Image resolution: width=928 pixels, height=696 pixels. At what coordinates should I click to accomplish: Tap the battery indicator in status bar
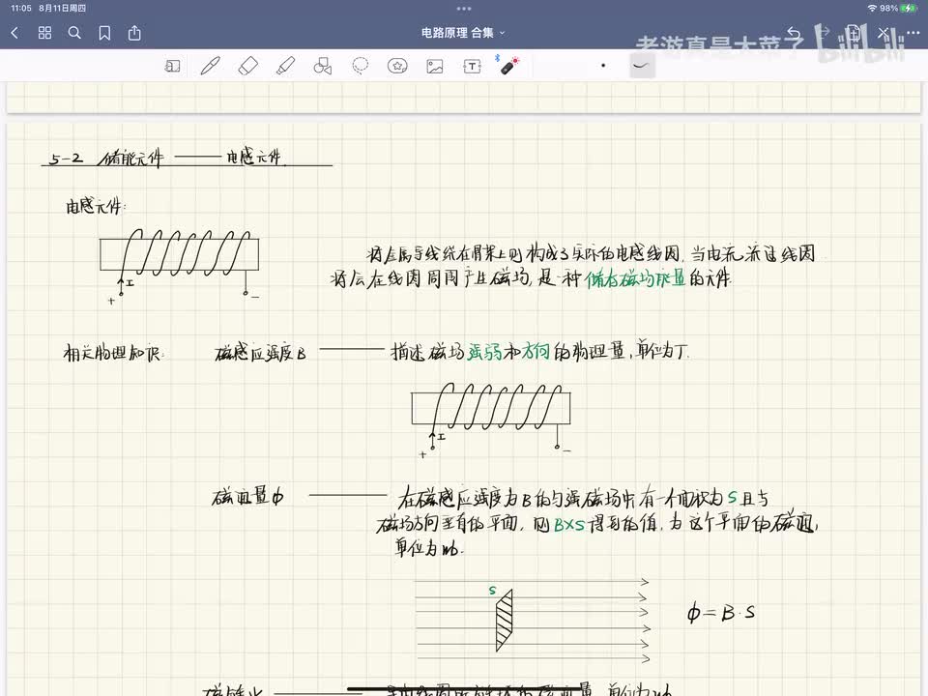(x=909, y=9)
